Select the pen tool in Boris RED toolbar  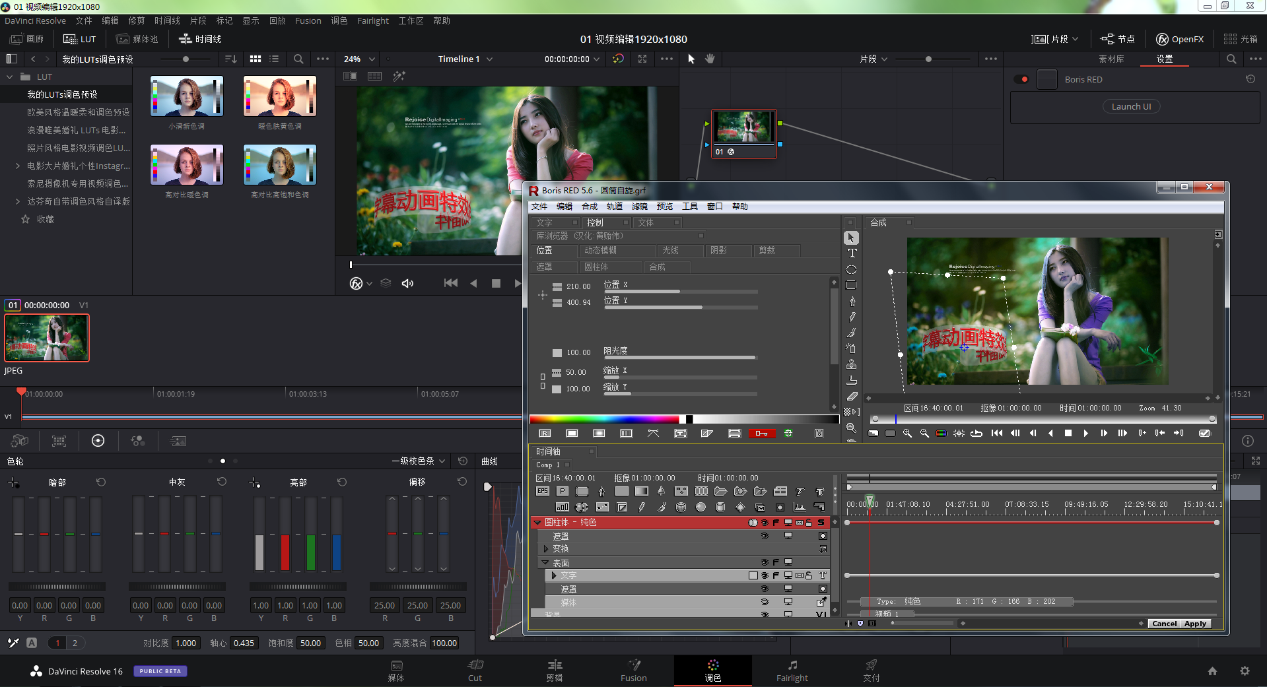[x=852, y=301]
